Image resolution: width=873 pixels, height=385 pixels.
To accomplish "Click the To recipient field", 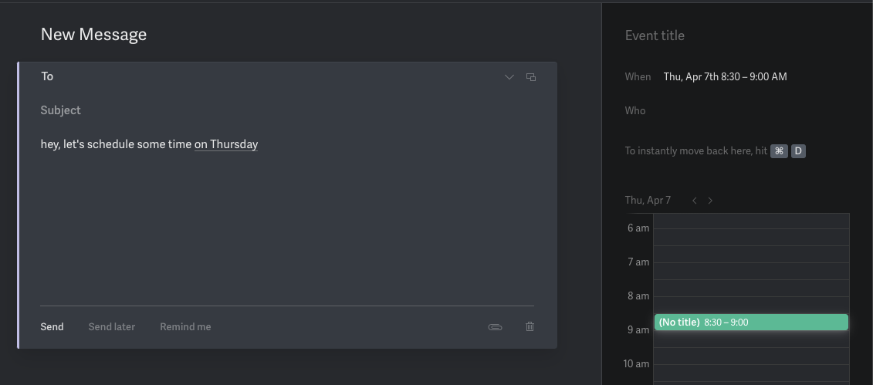I will 270,76.
